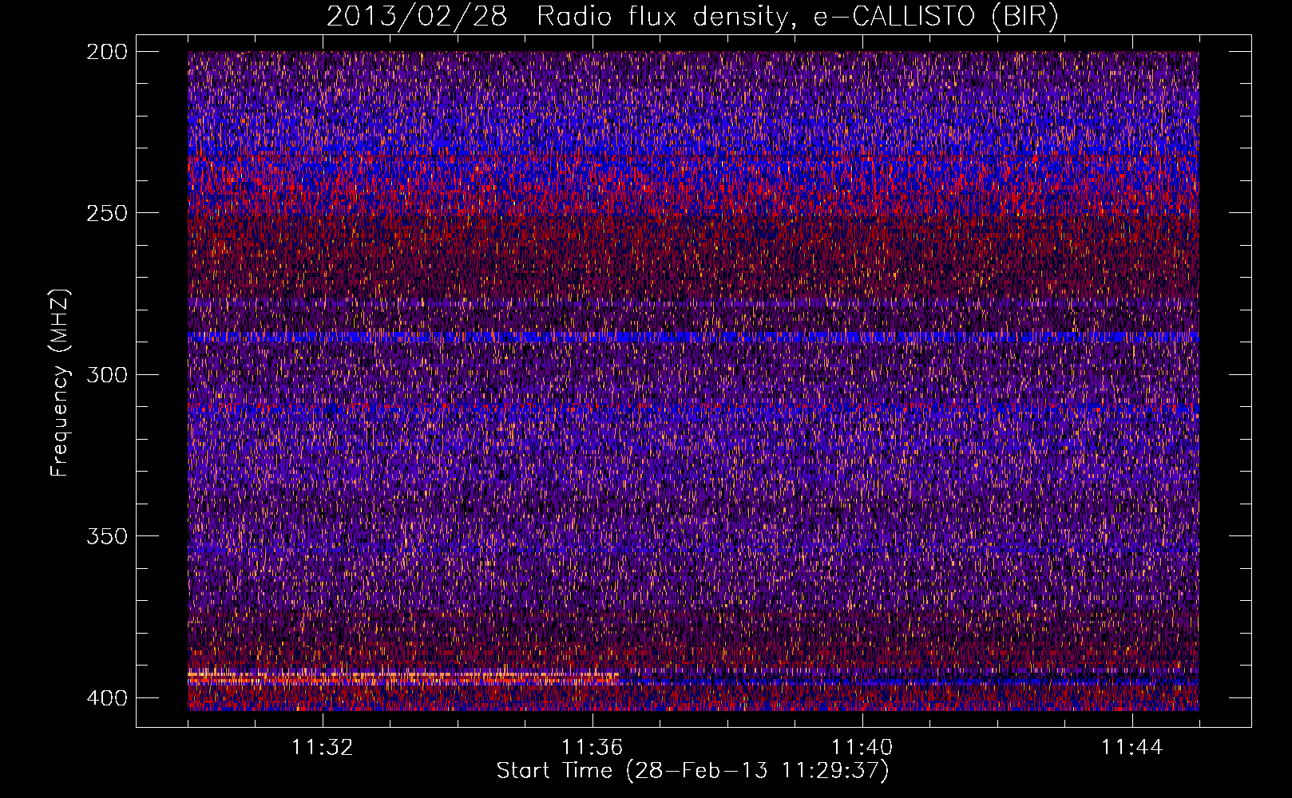Click the 11:44 time tick label
This screenshot has height=798, width=1292.
(x=1131, y=748)
